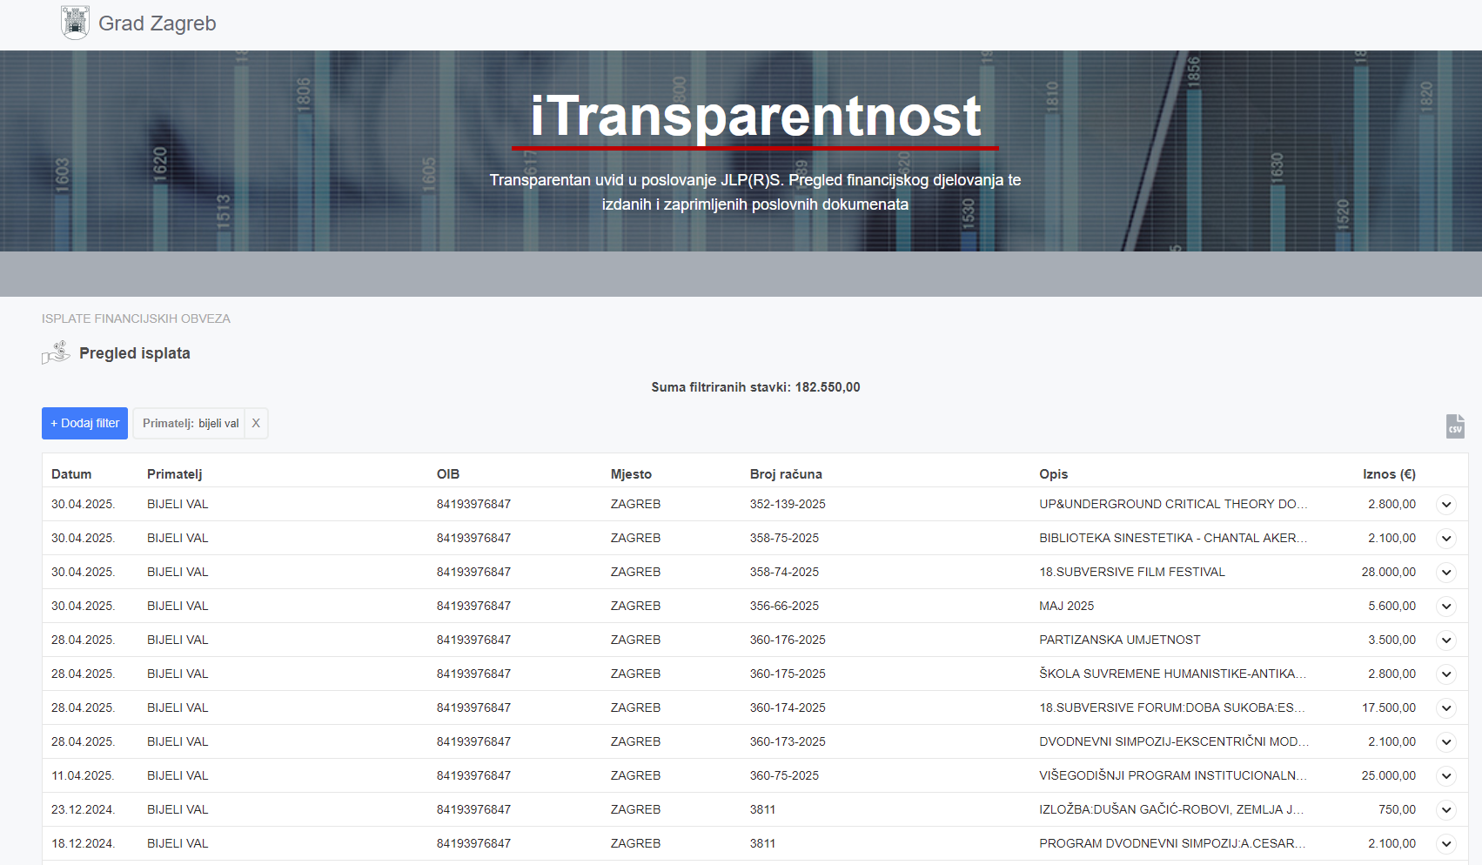This screenshot has width=1482, height=865.
Task: Click the amount 17.500,00
Action: 1388,707
